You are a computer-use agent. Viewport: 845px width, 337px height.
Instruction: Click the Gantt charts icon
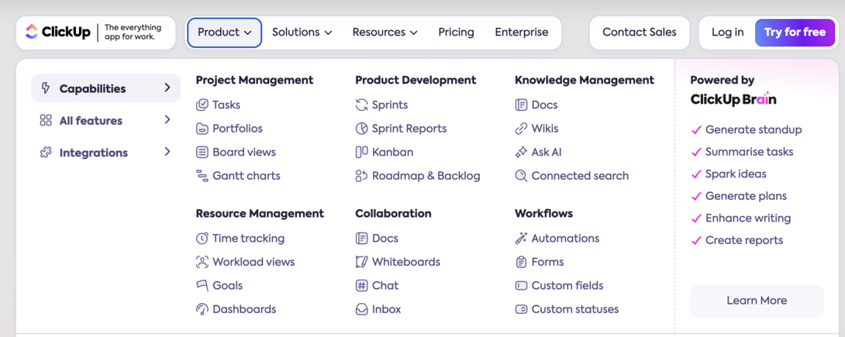point(202,176)
